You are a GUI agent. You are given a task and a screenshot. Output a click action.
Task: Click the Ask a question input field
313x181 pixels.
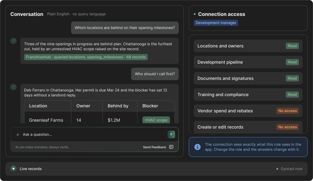point(95,135)
